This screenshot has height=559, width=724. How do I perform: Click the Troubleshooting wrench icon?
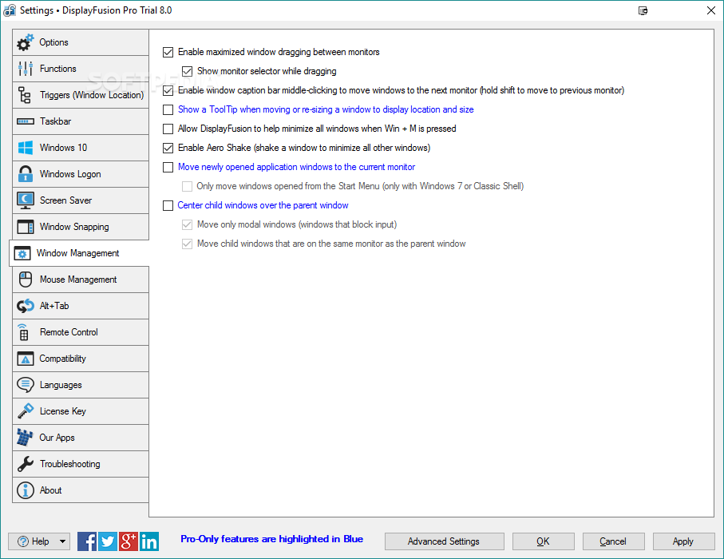[x=25, y=464]
